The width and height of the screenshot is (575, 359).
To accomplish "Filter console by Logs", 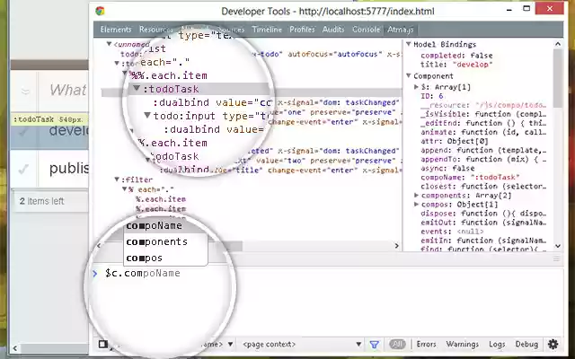I will (497, 345).
